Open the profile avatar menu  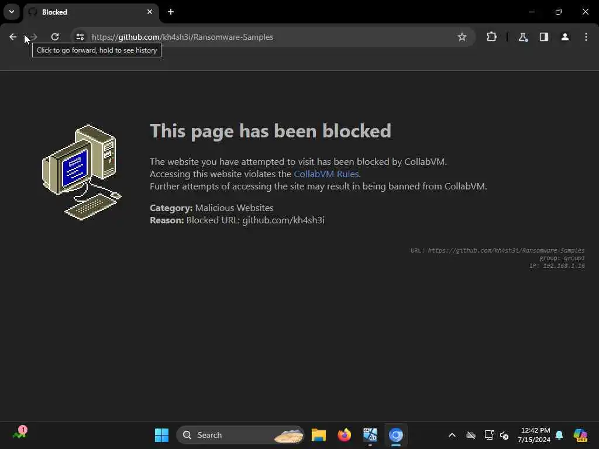pos(565,37)
